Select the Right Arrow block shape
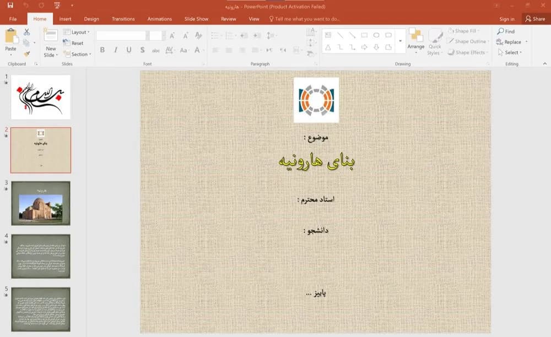 point(364,47)
